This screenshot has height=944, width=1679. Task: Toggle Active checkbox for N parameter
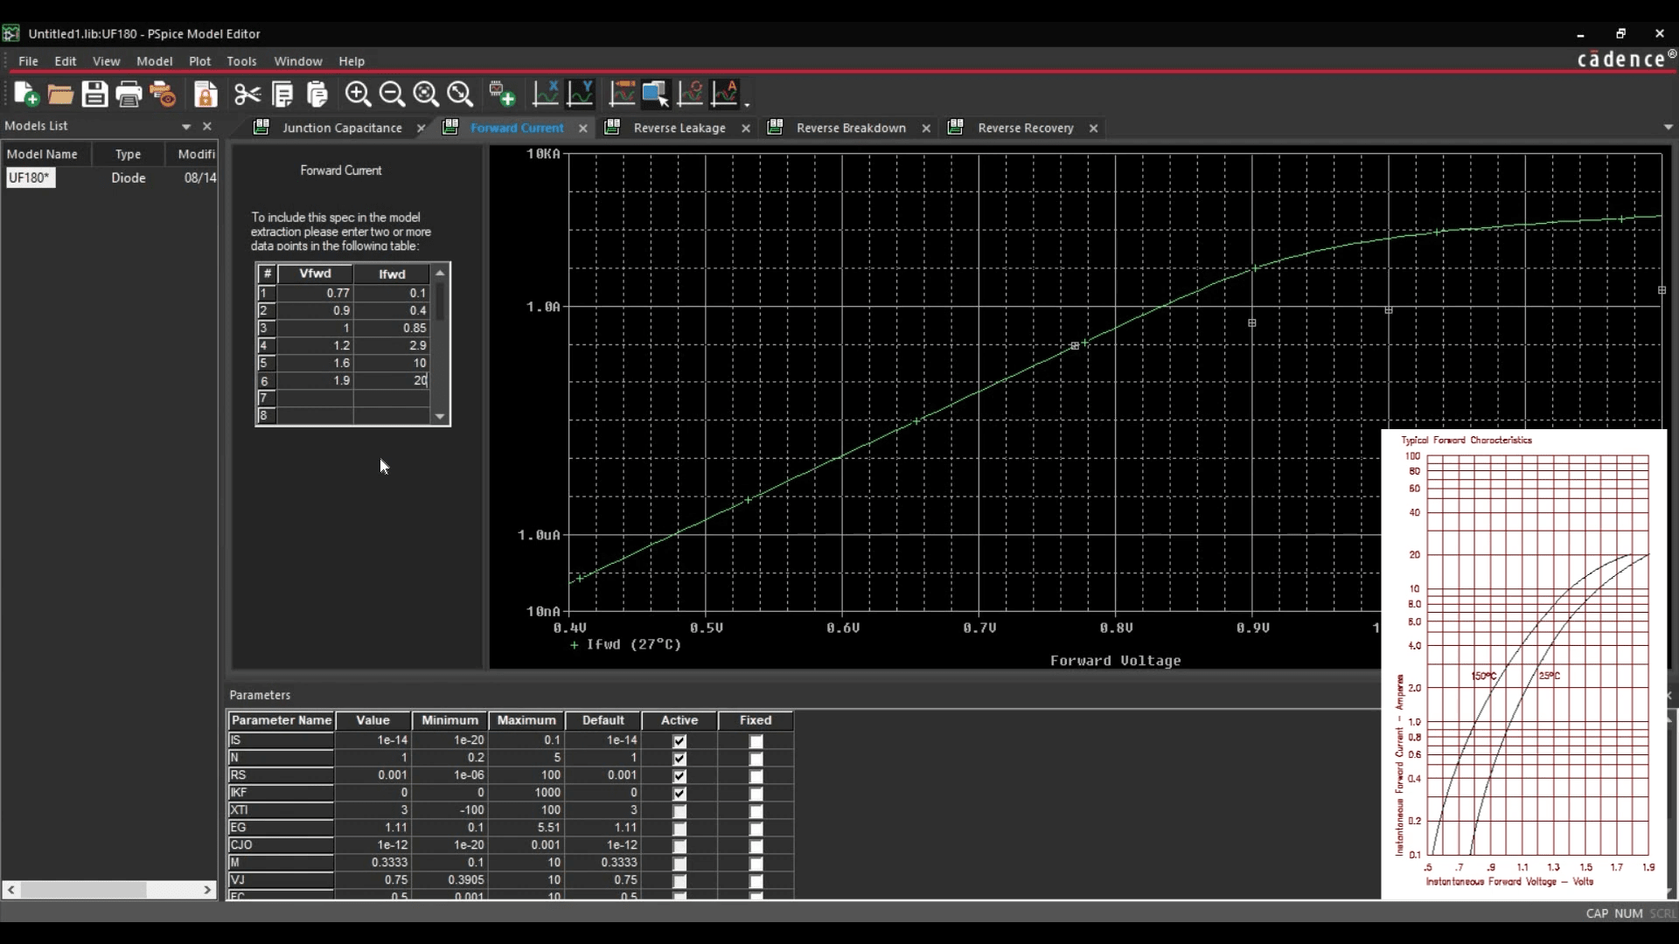click(x=679, y=759)
